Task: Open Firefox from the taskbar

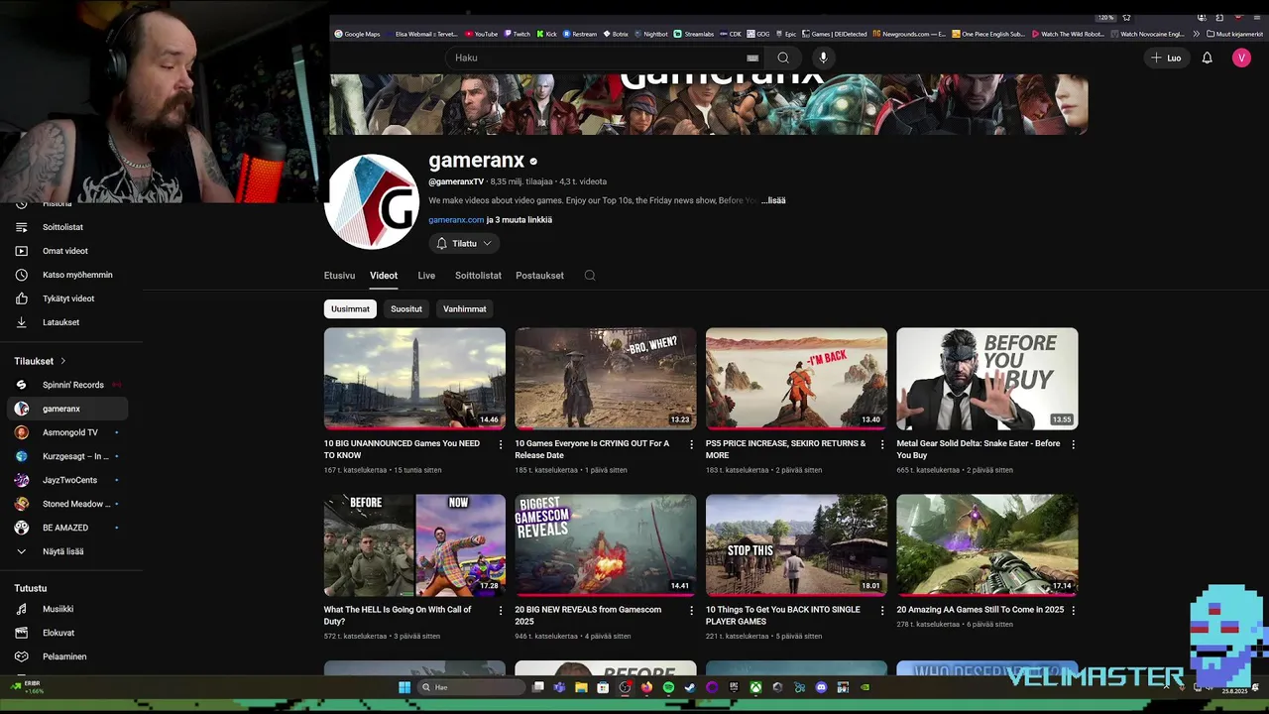Action: coord(646,687)
